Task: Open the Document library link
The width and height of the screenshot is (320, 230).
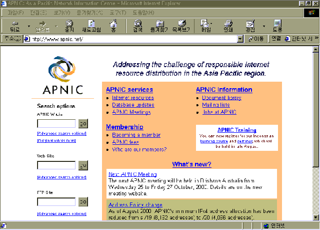Action: tap(221, 98)
